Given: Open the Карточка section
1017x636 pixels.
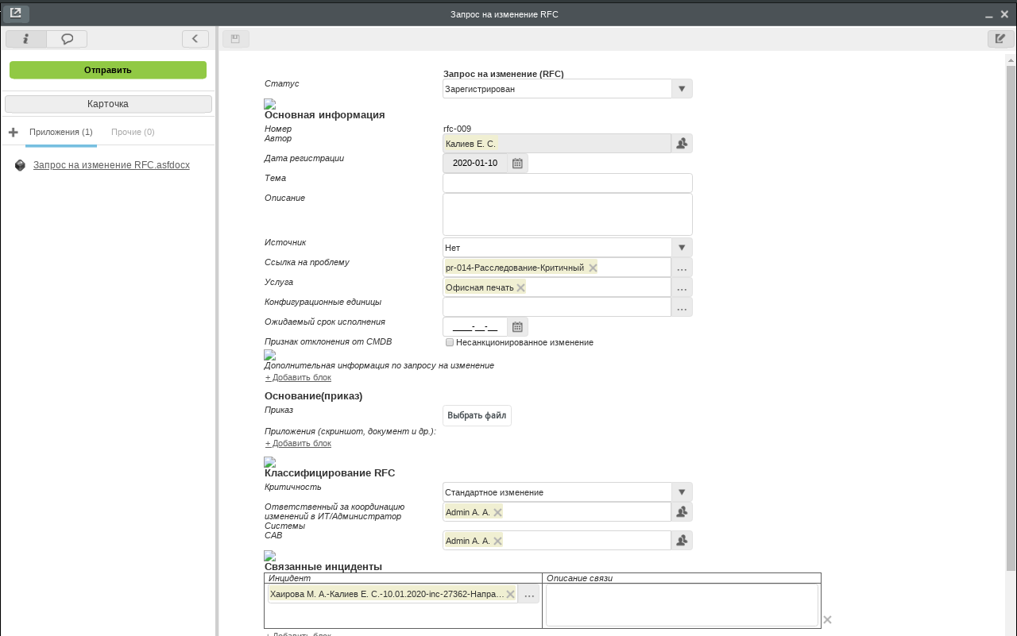Looking at the screenshot, I should pyautogui.click(x=108, y=104).
